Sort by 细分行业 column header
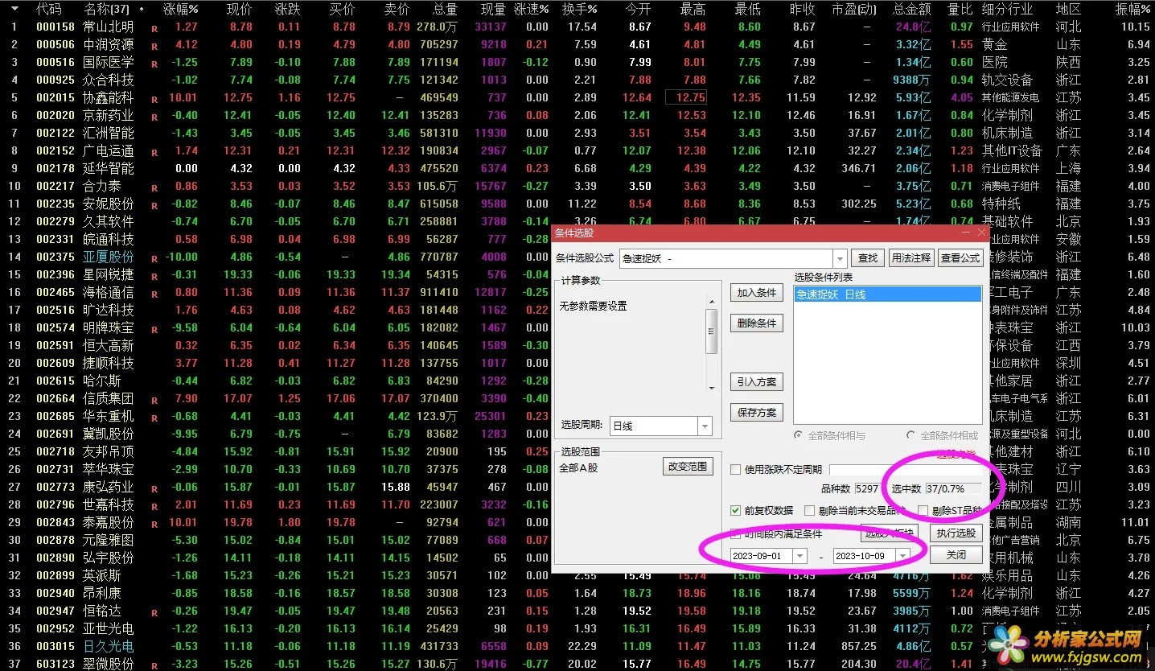This screenshot has height=671, width=1155. pyautogui.click(x=1006, y=10)
